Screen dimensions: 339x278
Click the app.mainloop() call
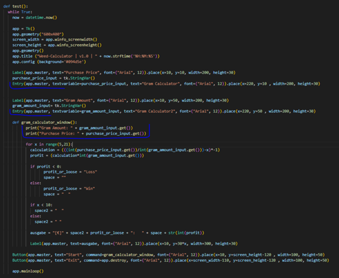28,271
